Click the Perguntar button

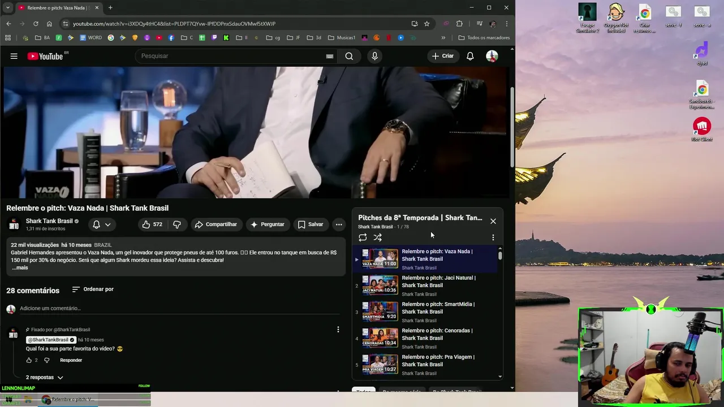click(267, 224)
